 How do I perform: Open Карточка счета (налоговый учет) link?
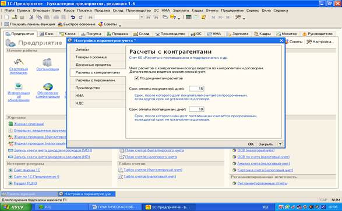265,170
